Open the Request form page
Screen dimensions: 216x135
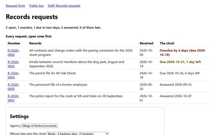[x=15, y=6]
